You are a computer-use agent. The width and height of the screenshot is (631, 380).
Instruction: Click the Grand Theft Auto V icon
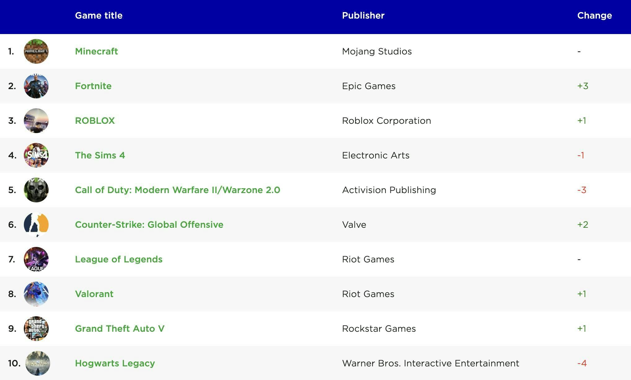pos(36,329)
